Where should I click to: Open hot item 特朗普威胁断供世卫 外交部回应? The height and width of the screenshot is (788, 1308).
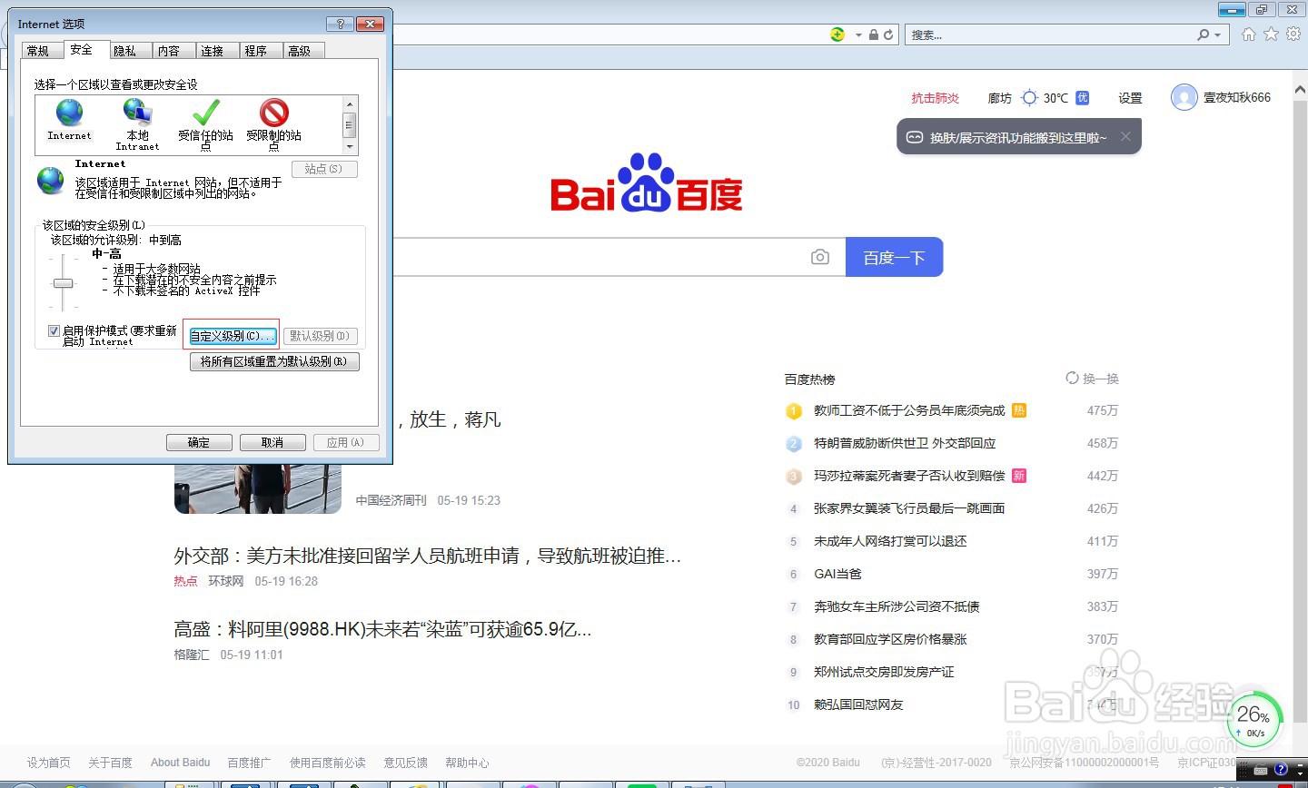click(x=905, y=443)
